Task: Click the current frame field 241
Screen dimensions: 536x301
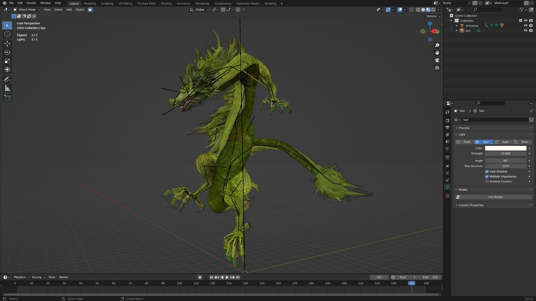Action: point(379,277)
